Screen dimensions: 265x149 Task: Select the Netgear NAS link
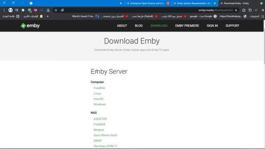pyautogui.click(x=99, y=130)
